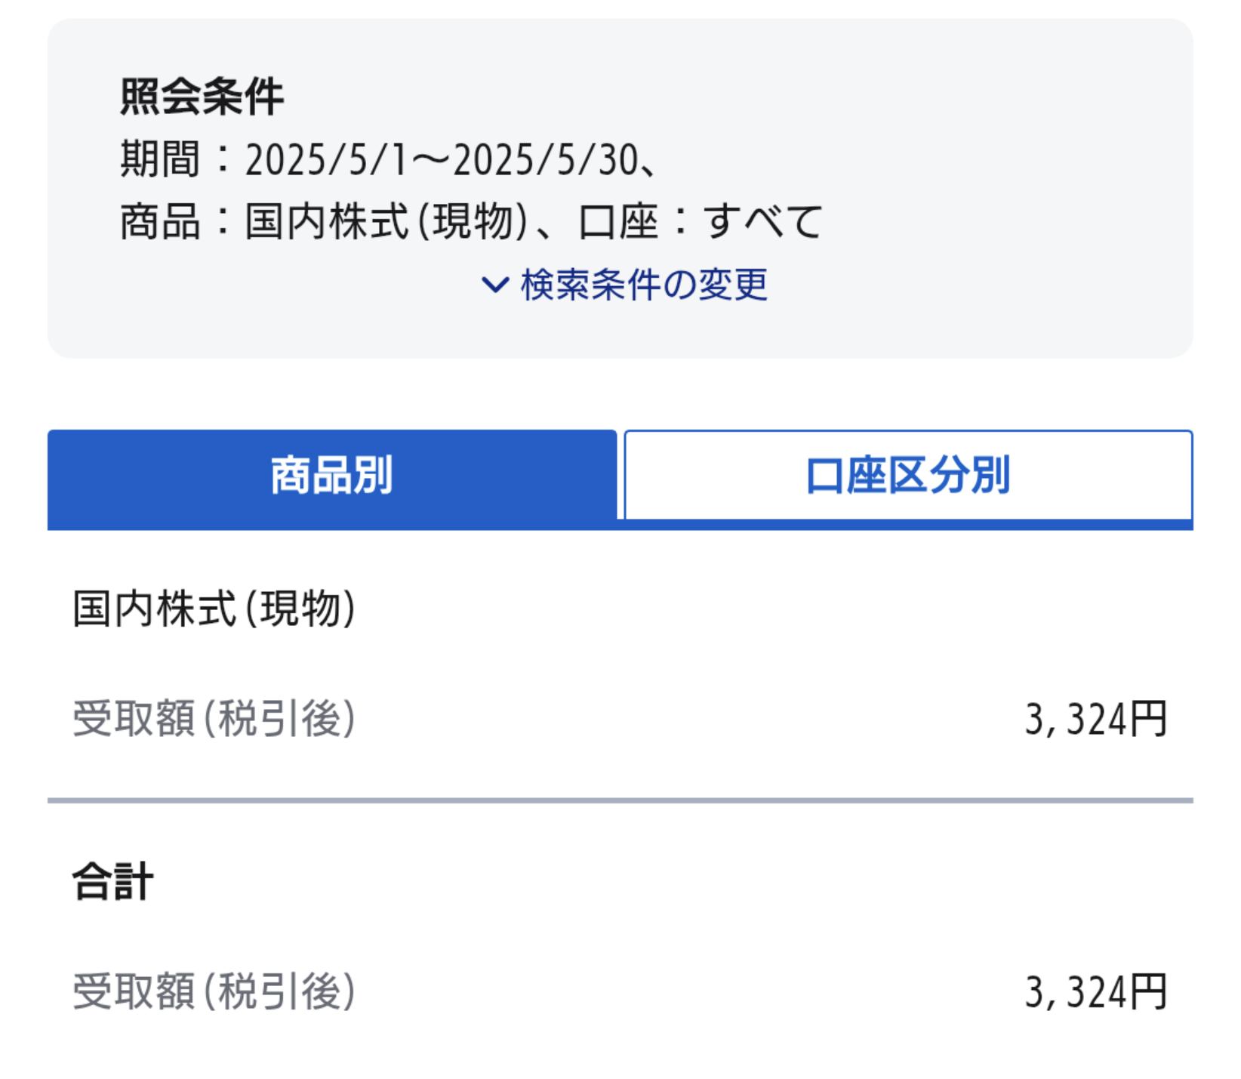Click 受取額(税引後) label under 国内株式(現物)
Screen dimensions: 1241x1079
[214, 718]
